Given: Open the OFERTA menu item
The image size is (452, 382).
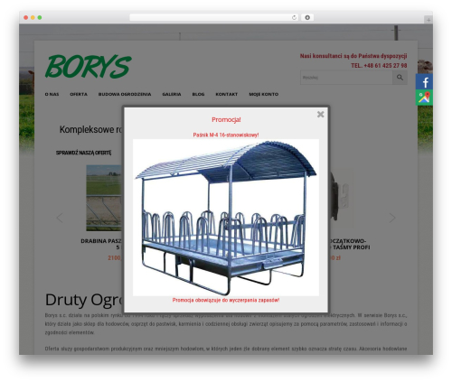Looking at the screenshot, I should click(x=79, y=94).
